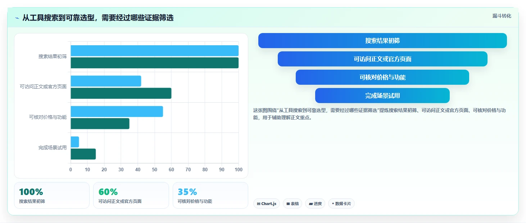Click the light blue bar for 可核对价格与功能
The width and height of the screenshot is (526, 223).
(117, 111)
